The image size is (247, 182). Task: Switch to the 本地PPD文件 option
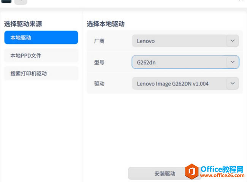click(x=41, y=55)
